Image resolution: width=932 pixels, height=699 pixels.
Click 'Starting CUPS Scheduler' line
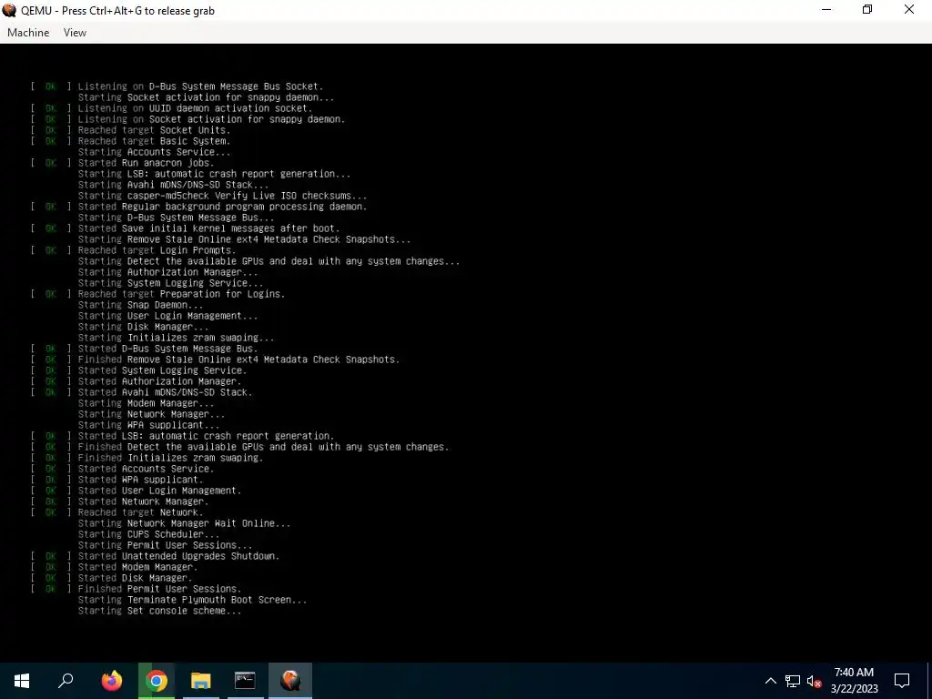[x=148, y=534]
